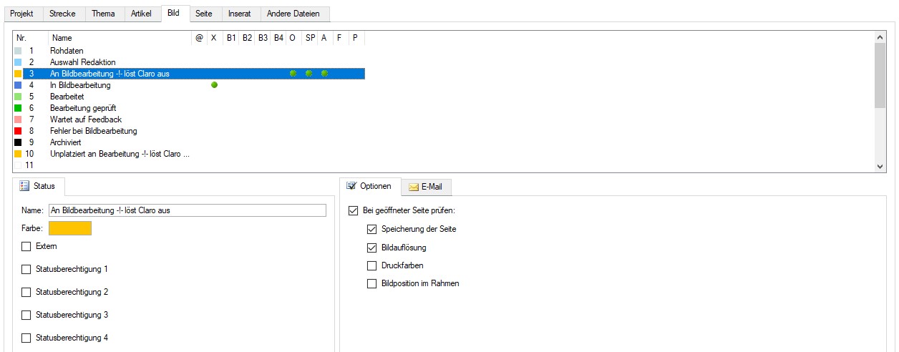Click the envelope icon on E-Mail tab
899x352 pixels.
tap(413, 187)
